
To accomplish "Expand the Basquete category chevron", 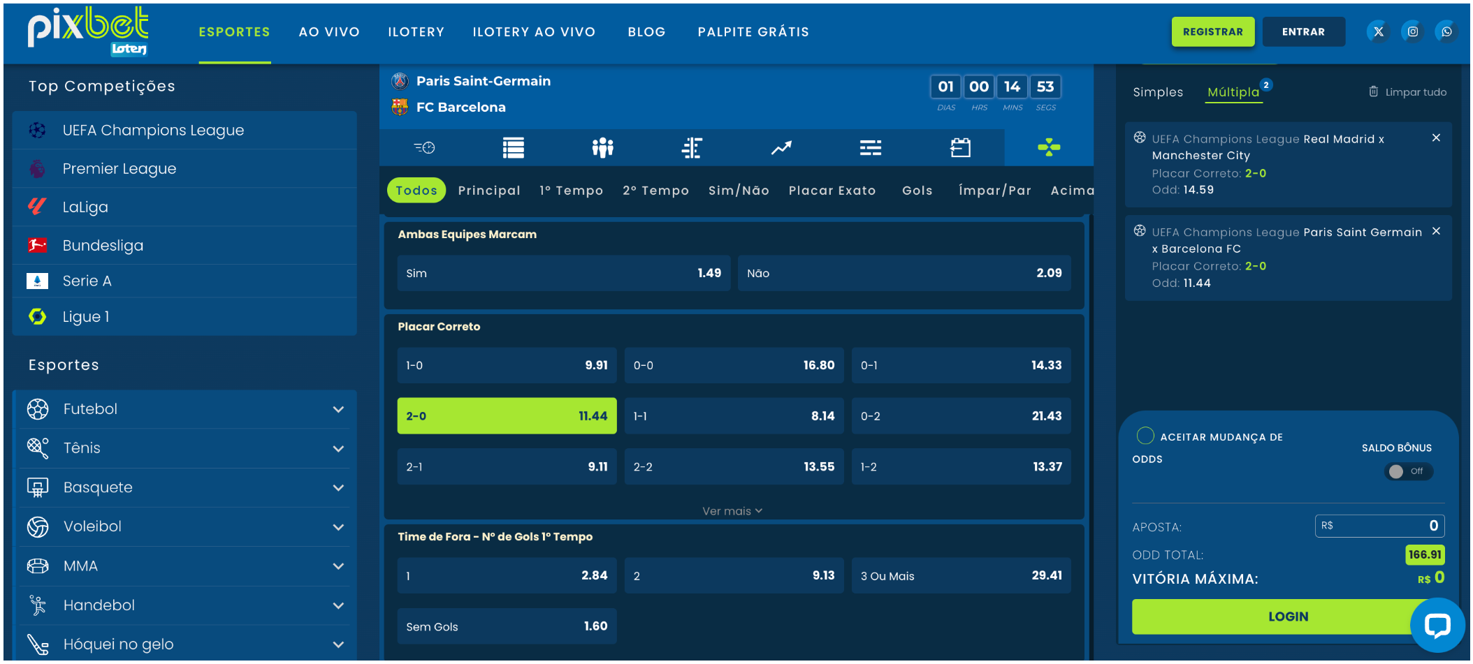I will [338, 487].
